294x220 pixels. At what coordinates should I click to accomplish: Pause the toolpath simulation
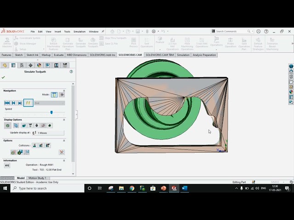pyautogui.click(x=28, y=103)
